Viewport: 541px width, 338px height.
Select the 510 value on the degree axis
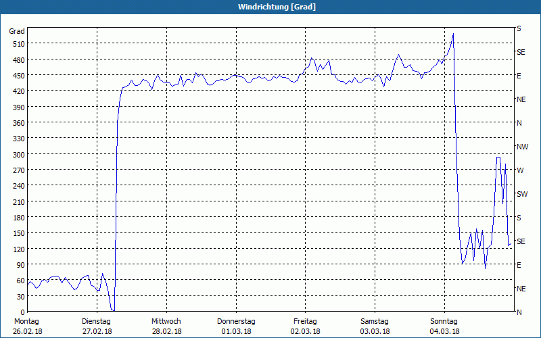[19, 44]
